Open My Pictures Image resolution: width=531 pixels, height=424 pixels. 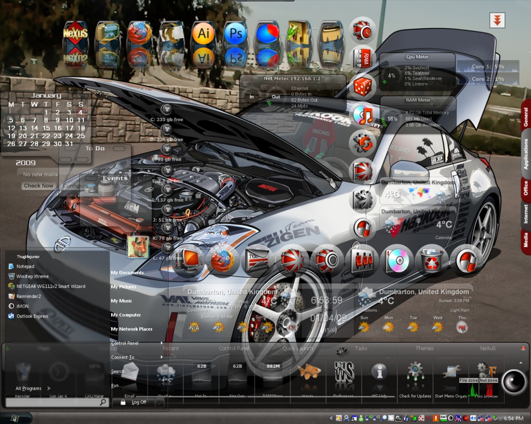click(124, 287)
